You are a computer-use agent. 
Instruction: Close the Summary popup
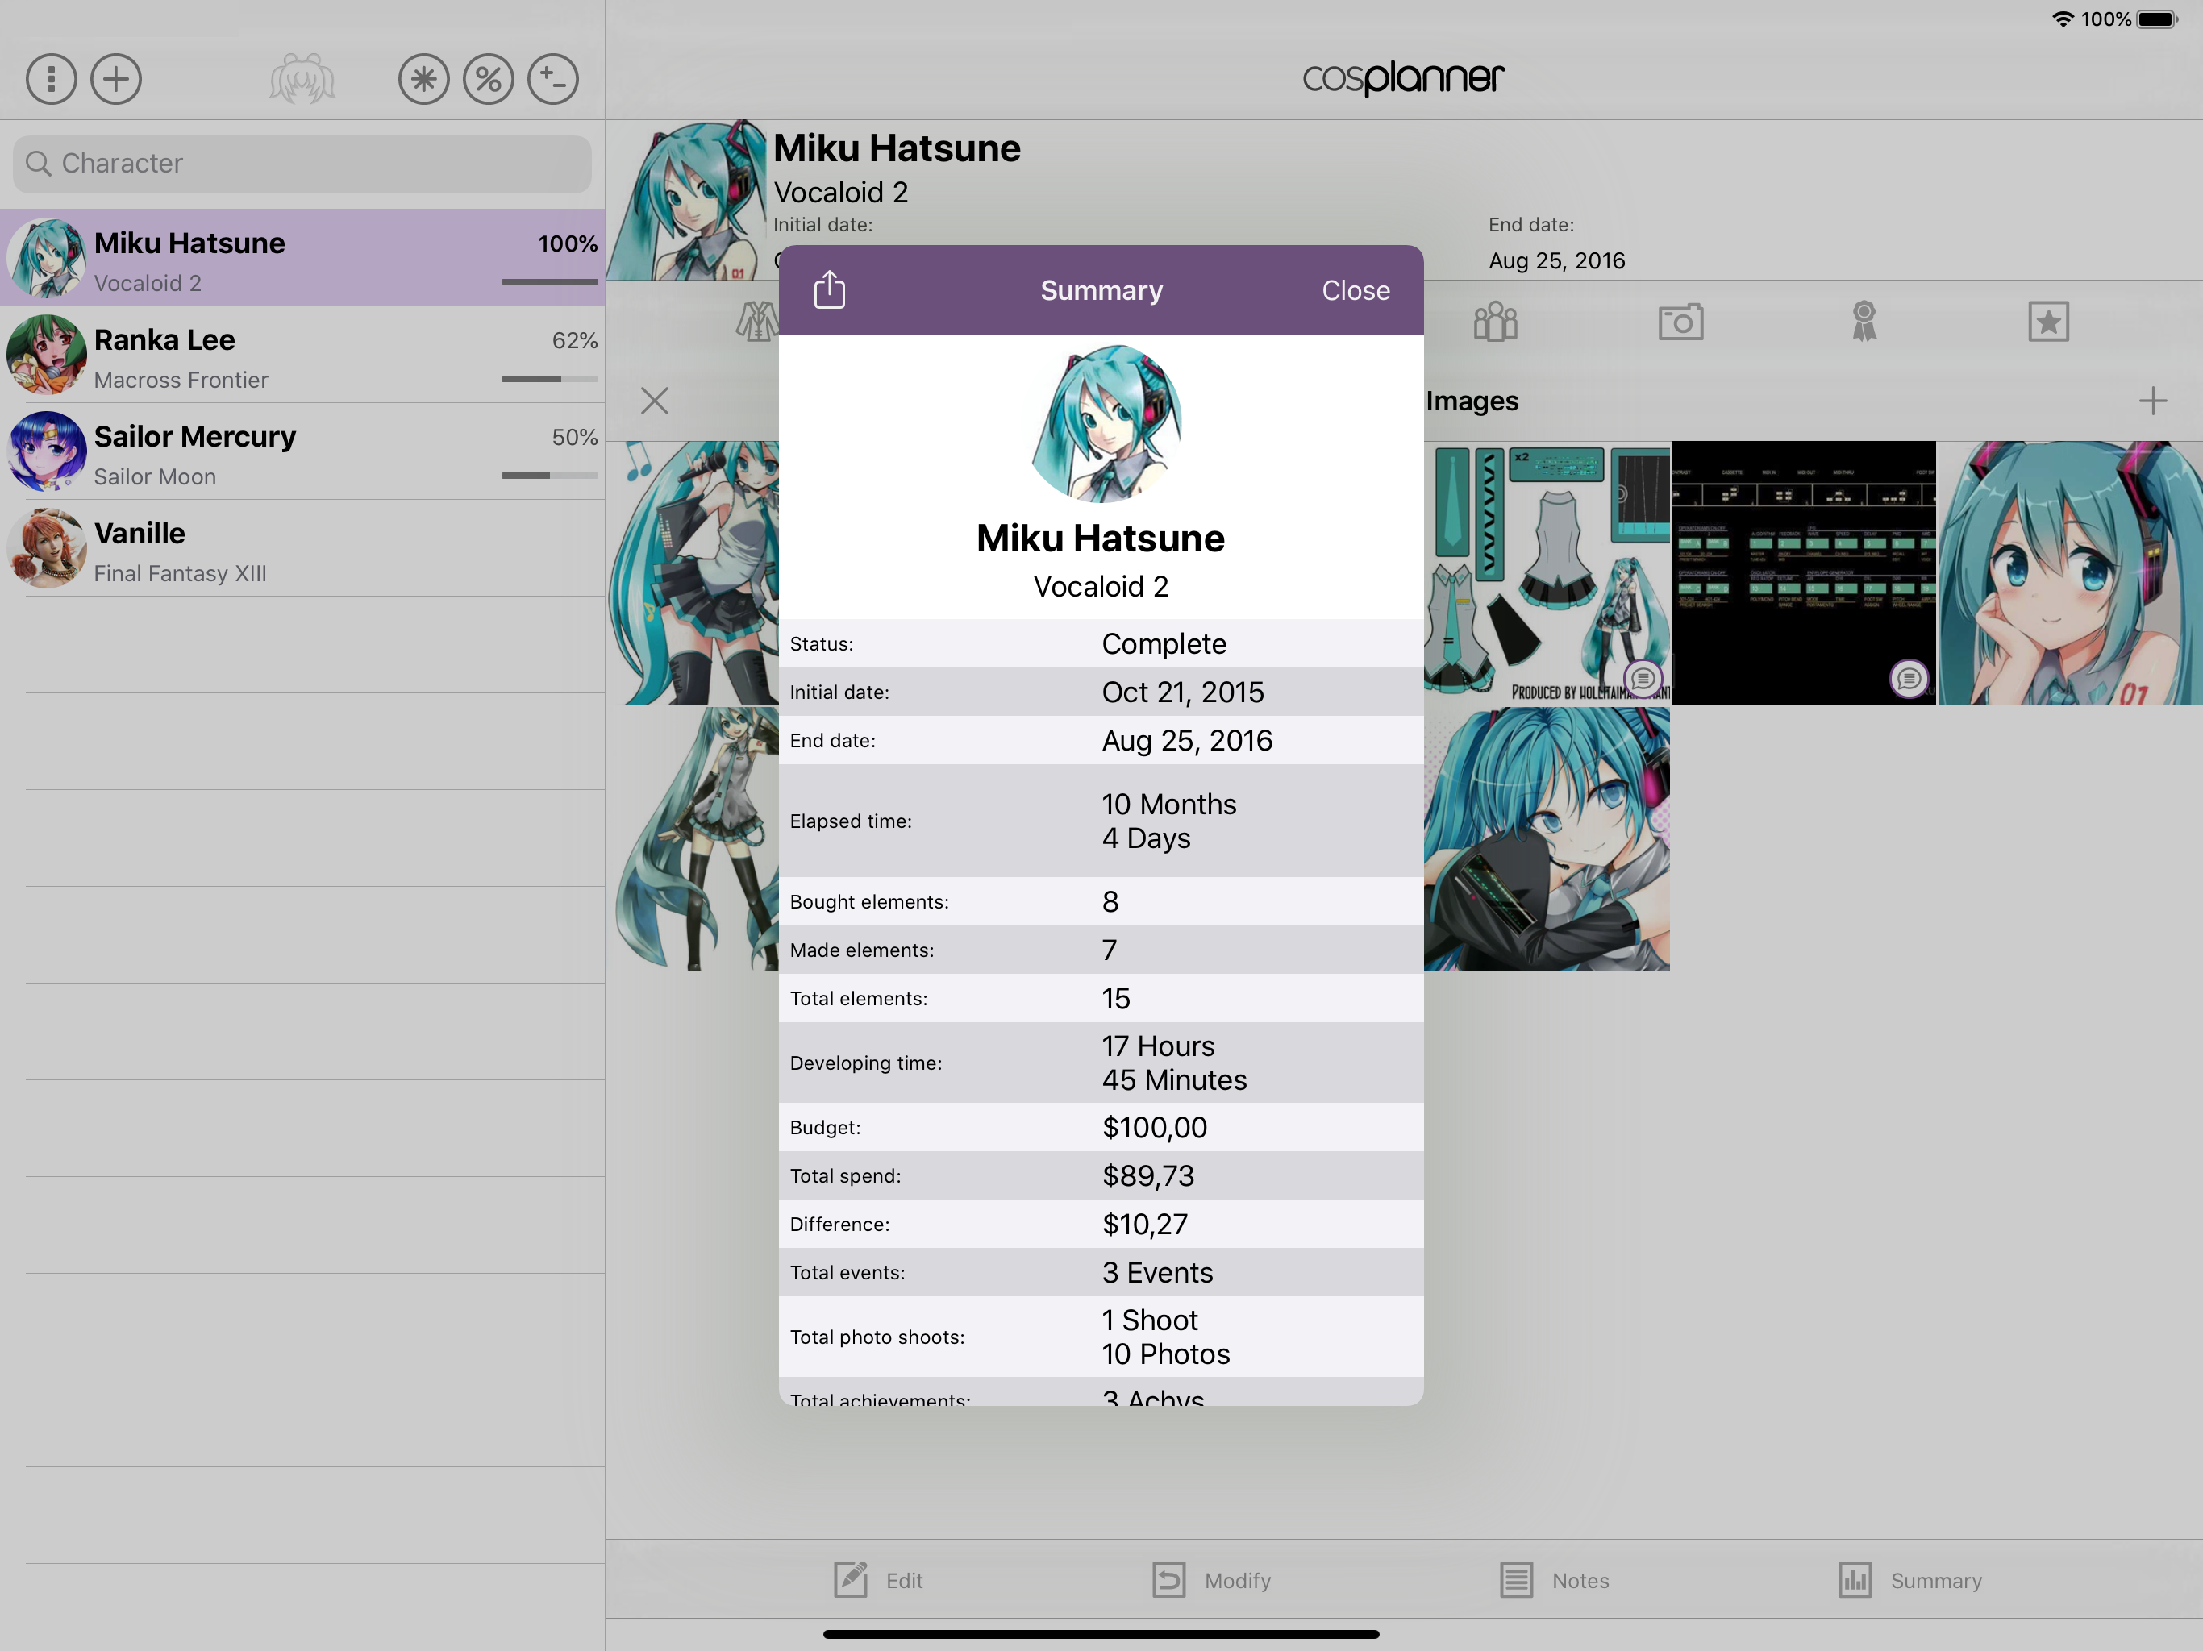tap(1356, 291)
